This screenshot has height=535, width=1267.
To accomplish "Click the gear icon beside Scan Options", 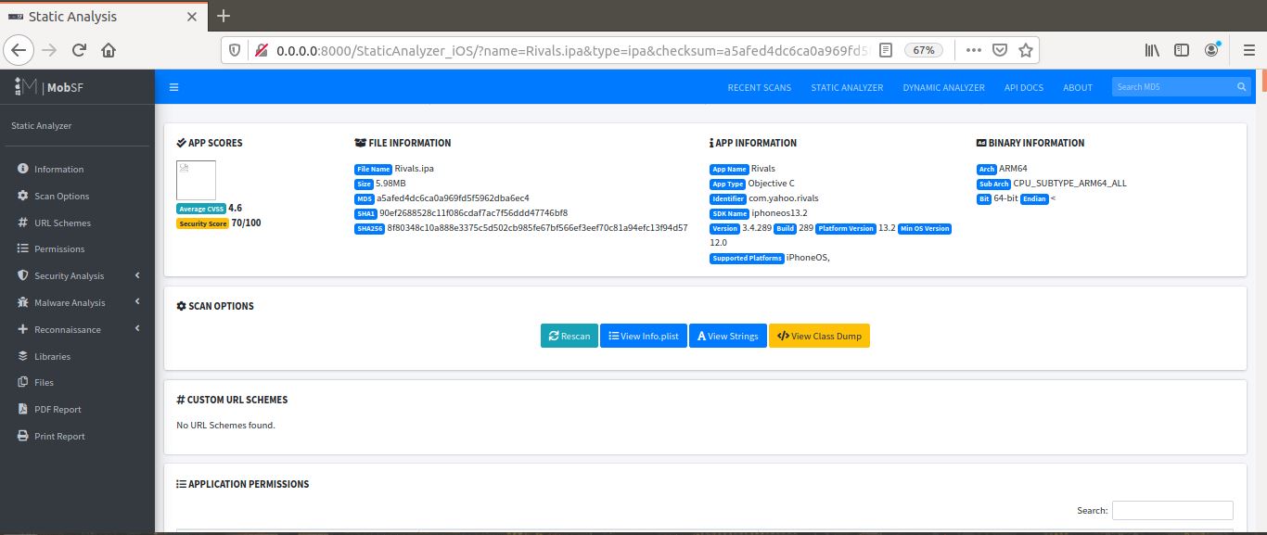I will (x=23, y=196).
